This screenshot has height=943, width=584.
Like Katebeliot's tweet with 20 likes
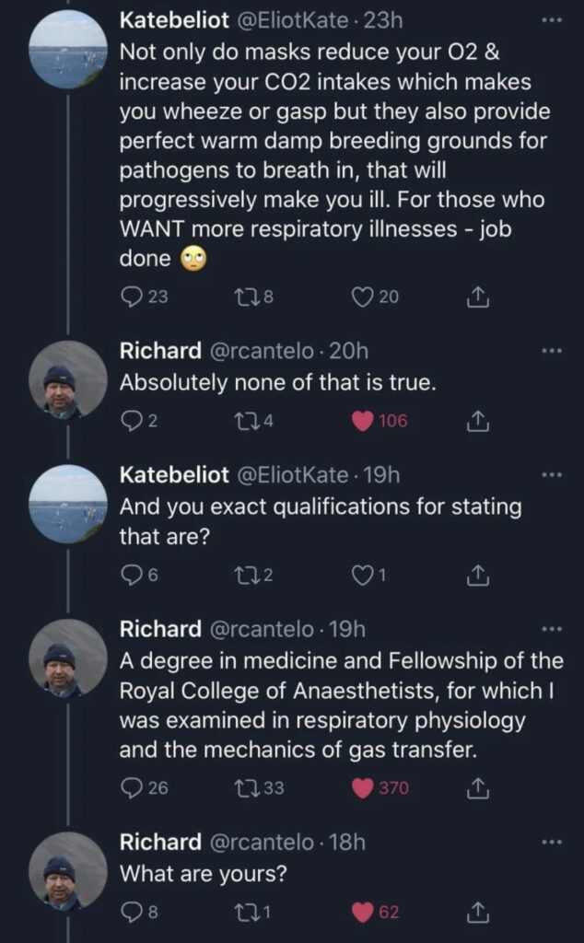tap(363, 297)
